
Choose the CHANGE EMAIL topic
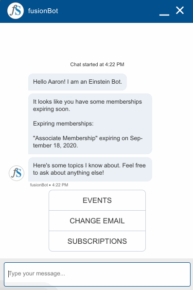pos(97,221)
